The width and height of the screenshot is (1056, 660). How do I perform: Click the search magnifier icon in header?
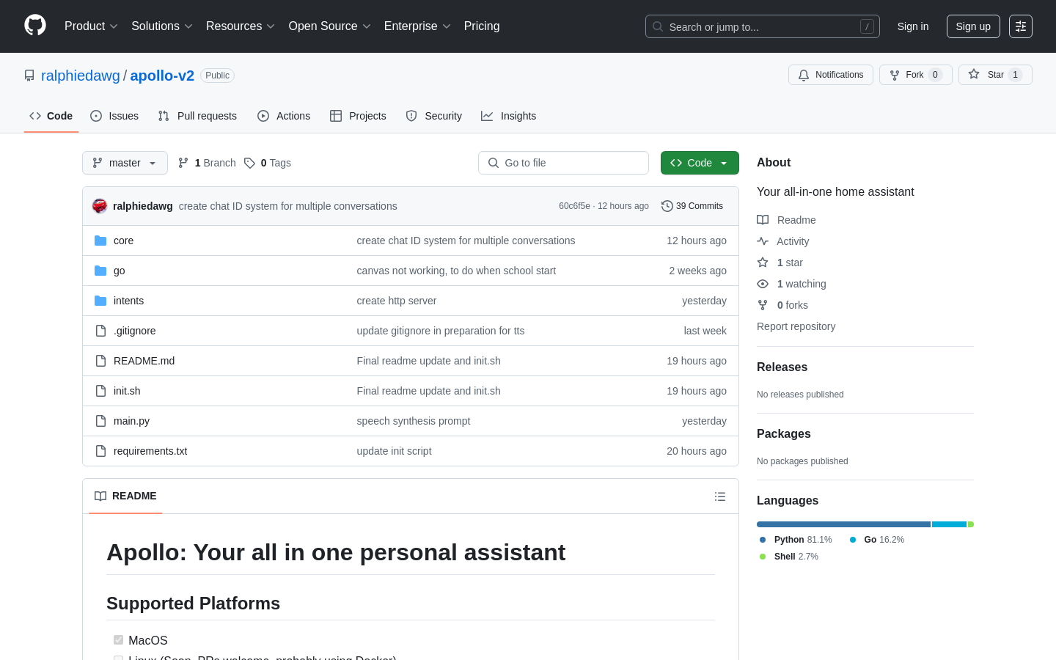click(x=658, y=26)
